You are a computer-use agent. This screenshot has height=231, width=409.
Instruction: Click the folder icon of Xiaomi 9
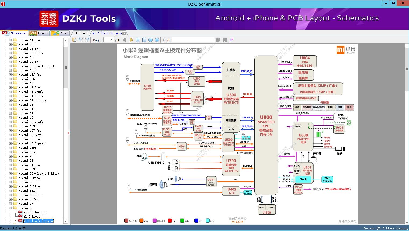point(15,156)
